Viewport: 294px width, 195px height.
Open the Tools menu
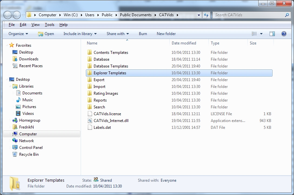click(49, 25)
